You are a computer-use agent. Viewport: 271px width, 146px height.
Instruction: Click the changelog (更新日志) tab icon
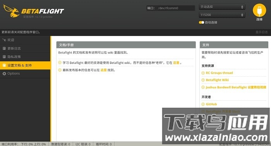[x=4, y=48]
